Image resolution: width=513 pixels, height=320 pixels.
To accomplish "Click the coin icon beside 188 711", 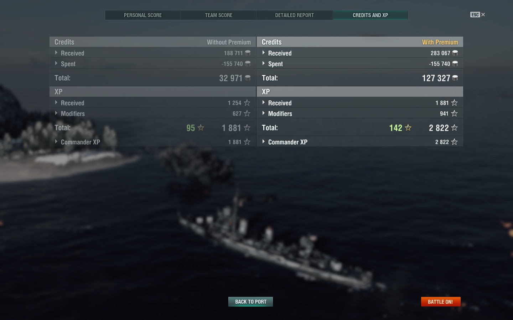I will coord(248,53).
